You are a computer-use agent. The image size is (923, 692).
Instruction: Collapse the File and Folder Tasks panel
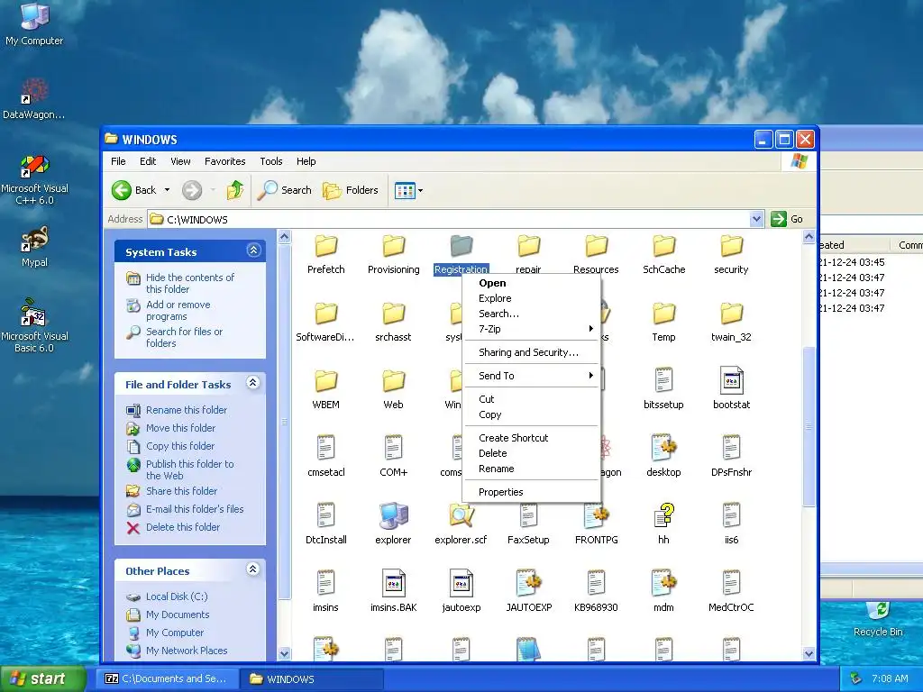click(x=253, y=383)
